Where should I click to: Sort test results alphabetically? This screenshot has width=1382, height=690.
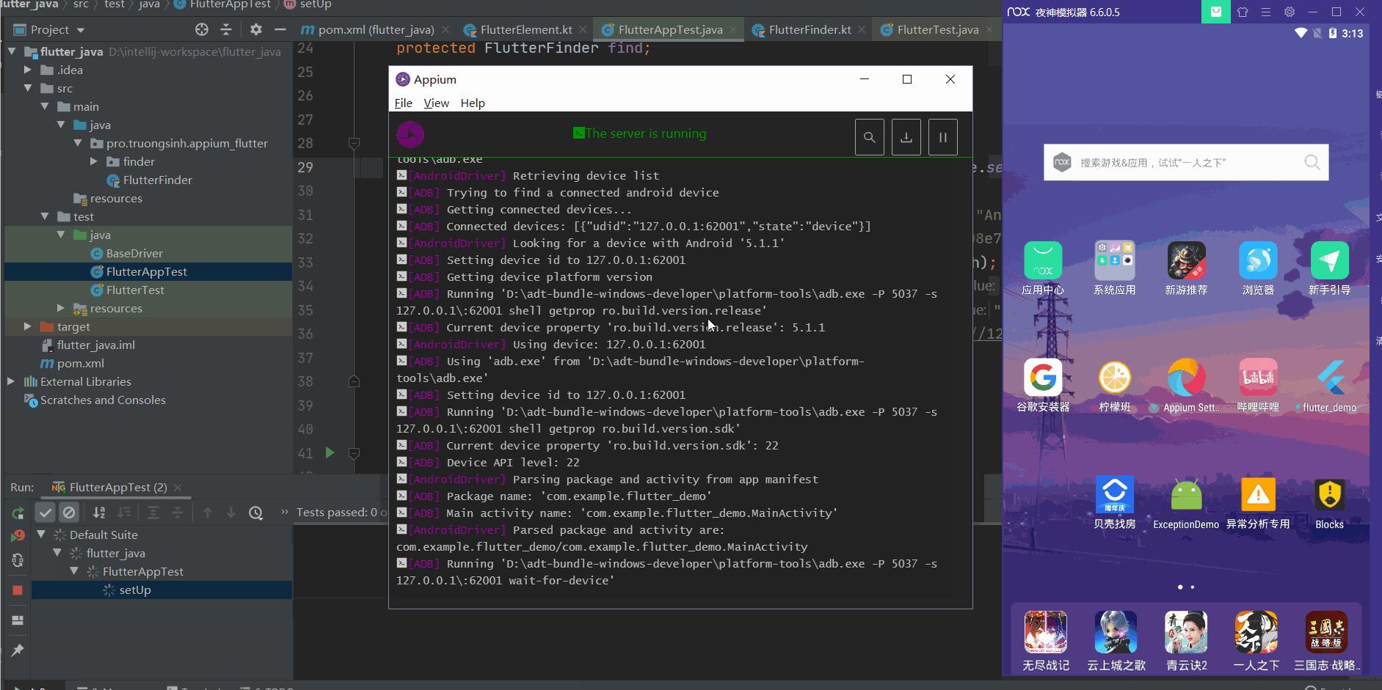(x=98, y=512)
